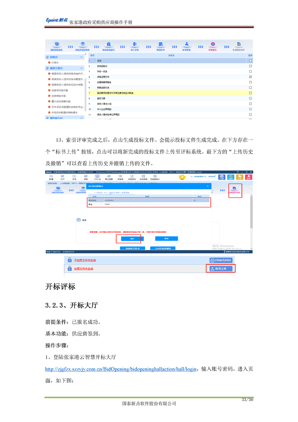This screenshot has height=422, width=298.
Task: Expand the 履约能力分 section chevron
Action: [x=82, y=118]
